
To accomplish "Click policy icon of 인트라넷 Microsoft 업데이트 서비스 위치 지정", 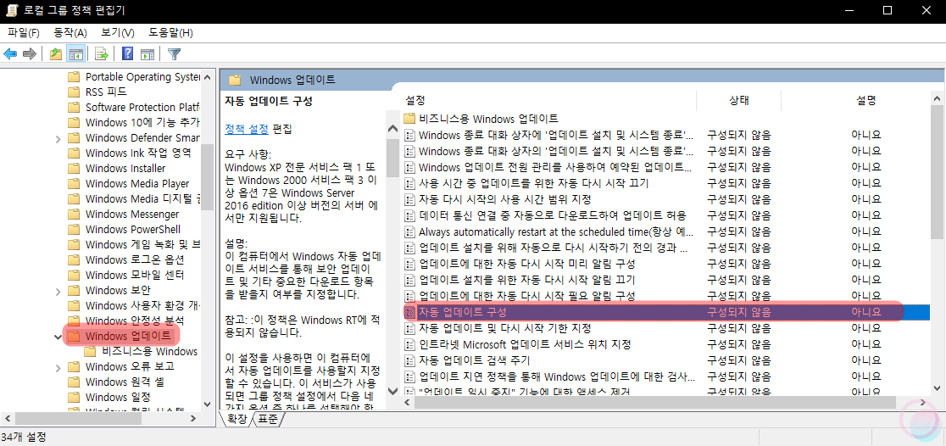I will click(x=410, y=344).
